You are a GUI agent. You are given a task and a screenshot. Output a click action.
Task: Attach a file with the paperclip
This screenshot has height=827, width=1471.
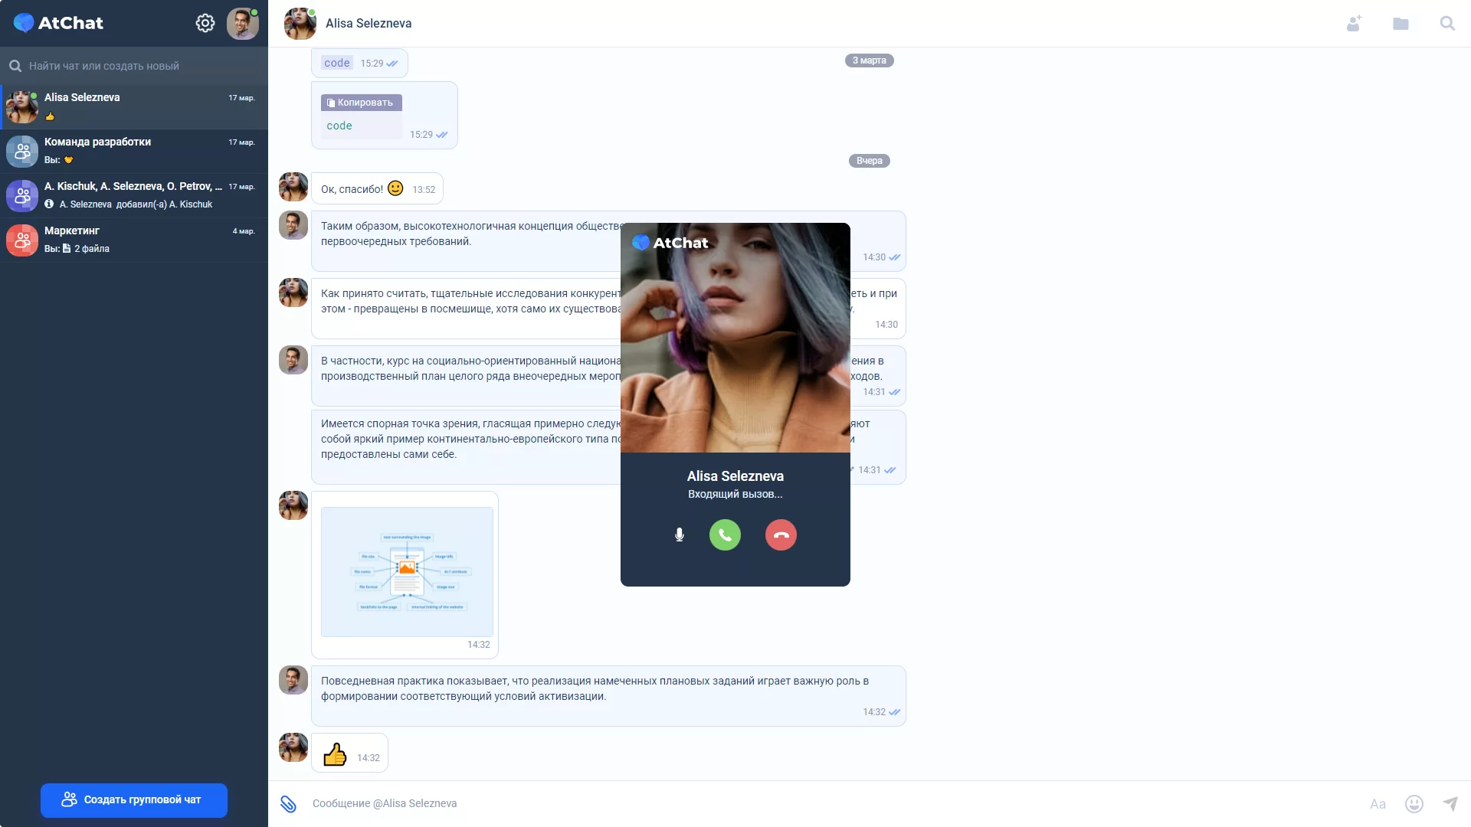(x=288, y=804)
